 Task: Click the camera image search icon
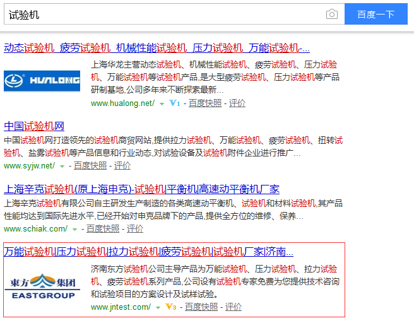pyautogui.click(x=331, y=14)
